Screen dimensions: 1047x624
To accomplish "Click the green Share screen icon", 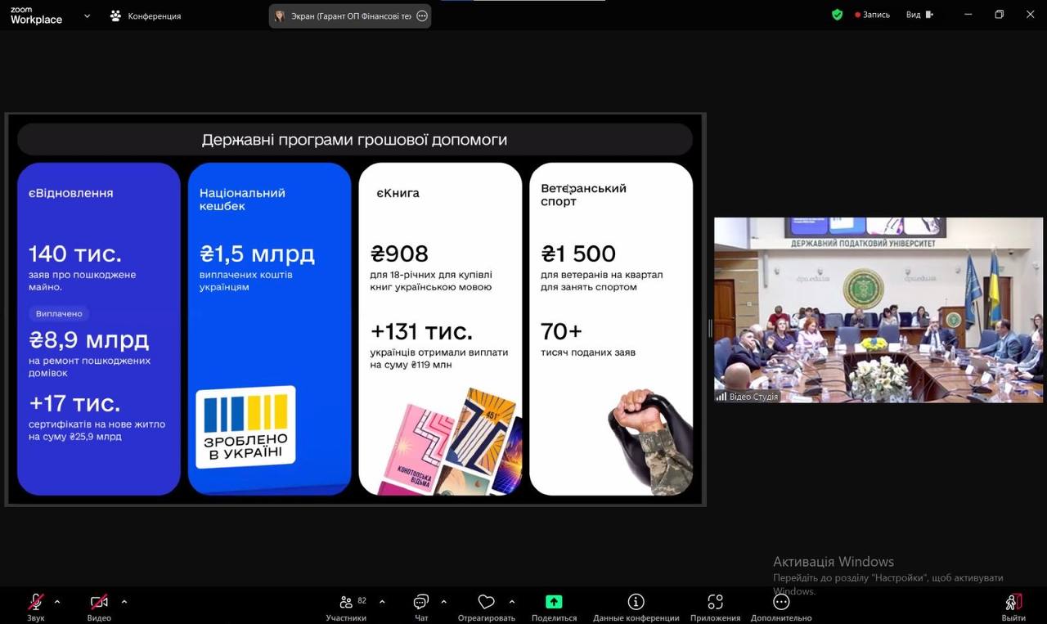I will (x=554, y=602).
